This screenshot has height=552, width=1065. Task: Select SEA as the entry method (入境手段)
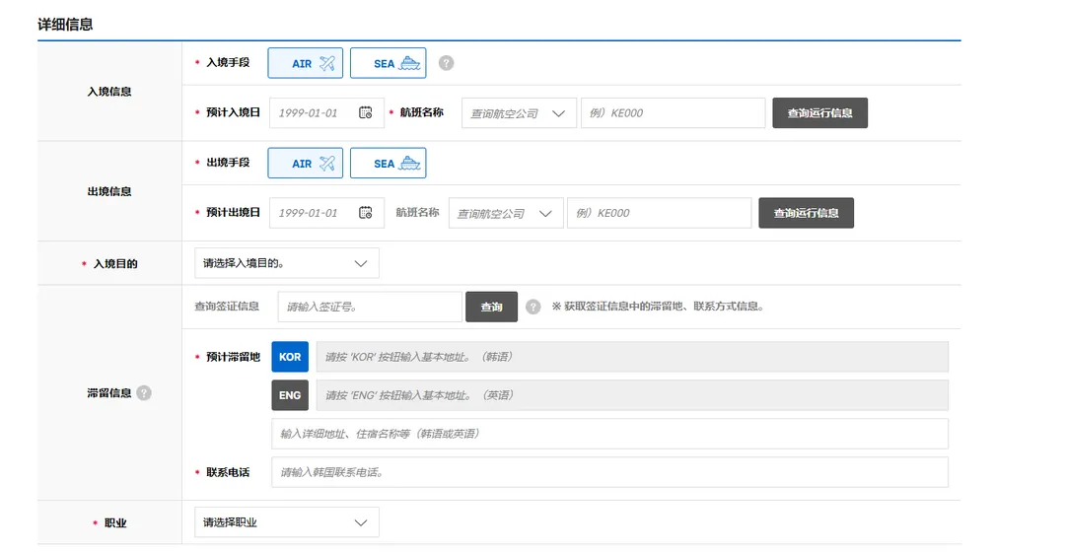click(x=388, y=63)
